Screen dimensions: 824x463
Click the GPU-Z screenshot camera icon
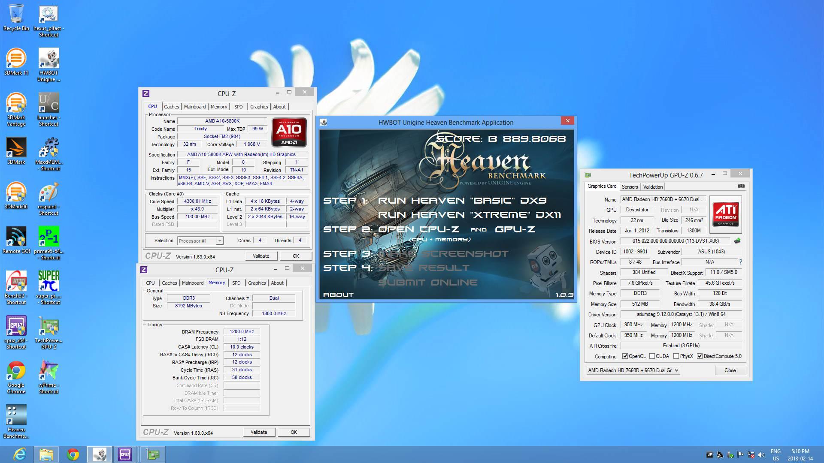(741, 186)
